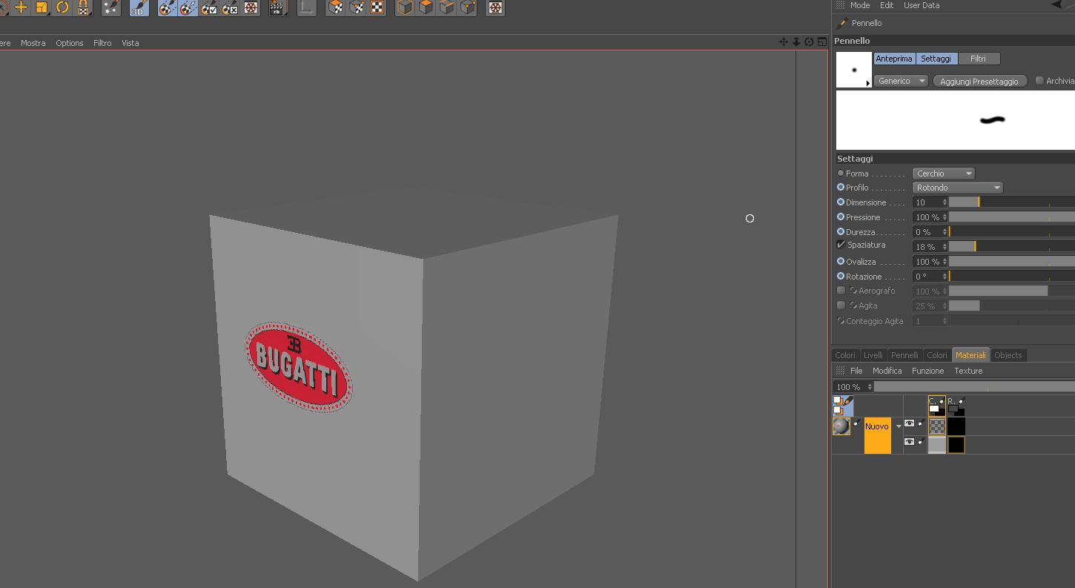Click the first highlighted projection paint icon
The width and height of the screenshot is (1075, 588).
(168, 7)
